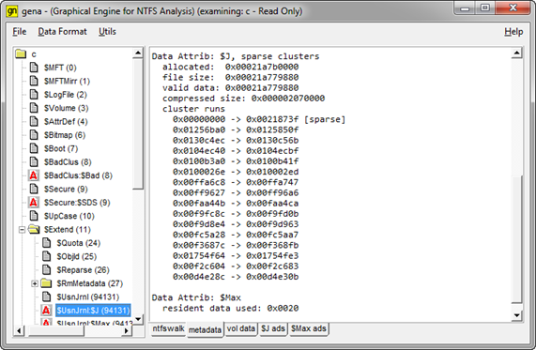This screenshot has height=350, width=536.
Task: Open the Help menu
Action: point(513,32)
